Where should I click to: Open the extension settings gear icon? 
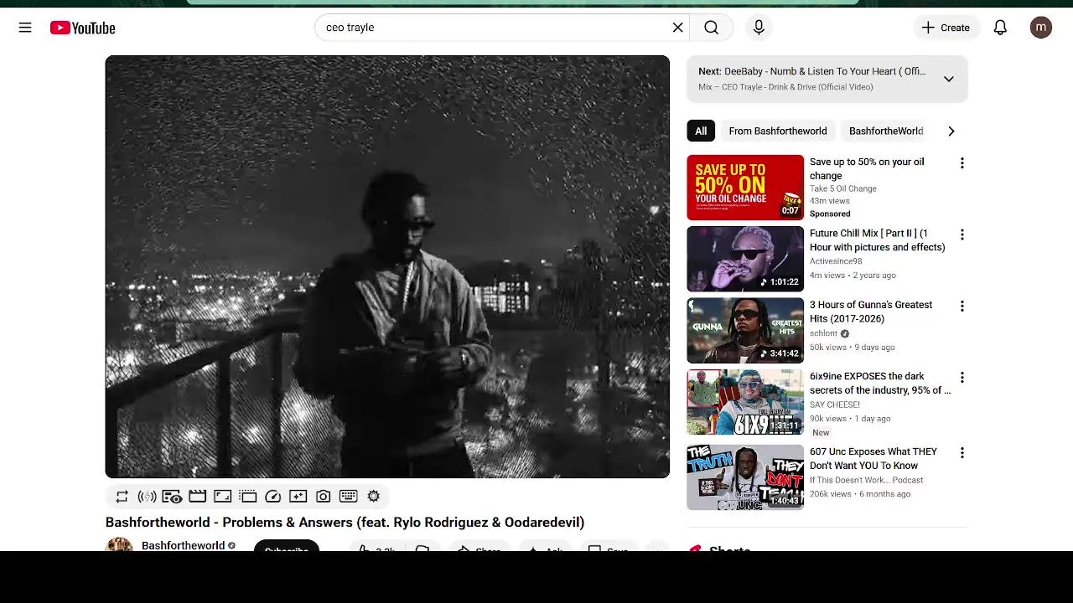373,497
